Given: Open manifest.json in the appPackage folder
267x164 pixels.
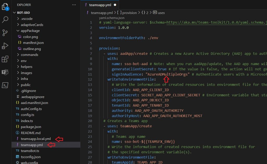Looking at the screenshot, I should coord(33,43).
